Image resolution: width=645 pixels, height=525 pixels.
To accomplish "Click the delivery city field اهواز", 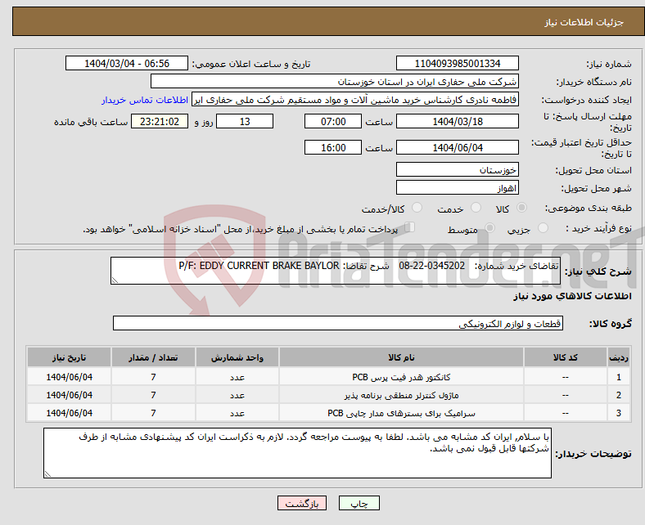I will point(457,187).
